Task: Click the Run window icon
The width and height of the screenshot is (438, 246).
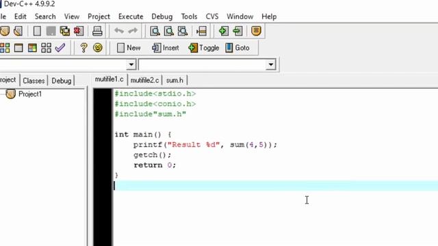Action: 18,48
